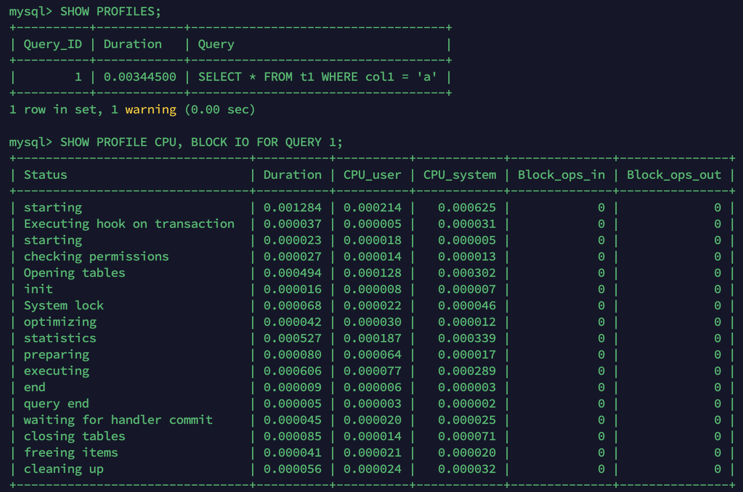
Task: Click the CPU_user column header
Action: (372, 175)
